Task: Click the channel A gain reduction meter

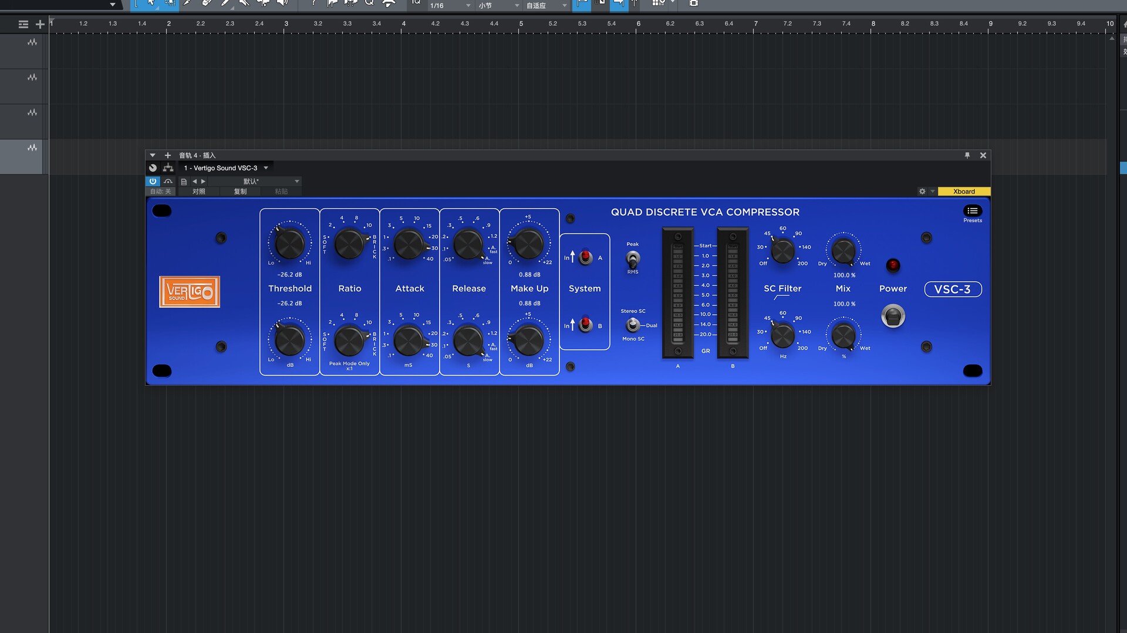Action: 678,293
